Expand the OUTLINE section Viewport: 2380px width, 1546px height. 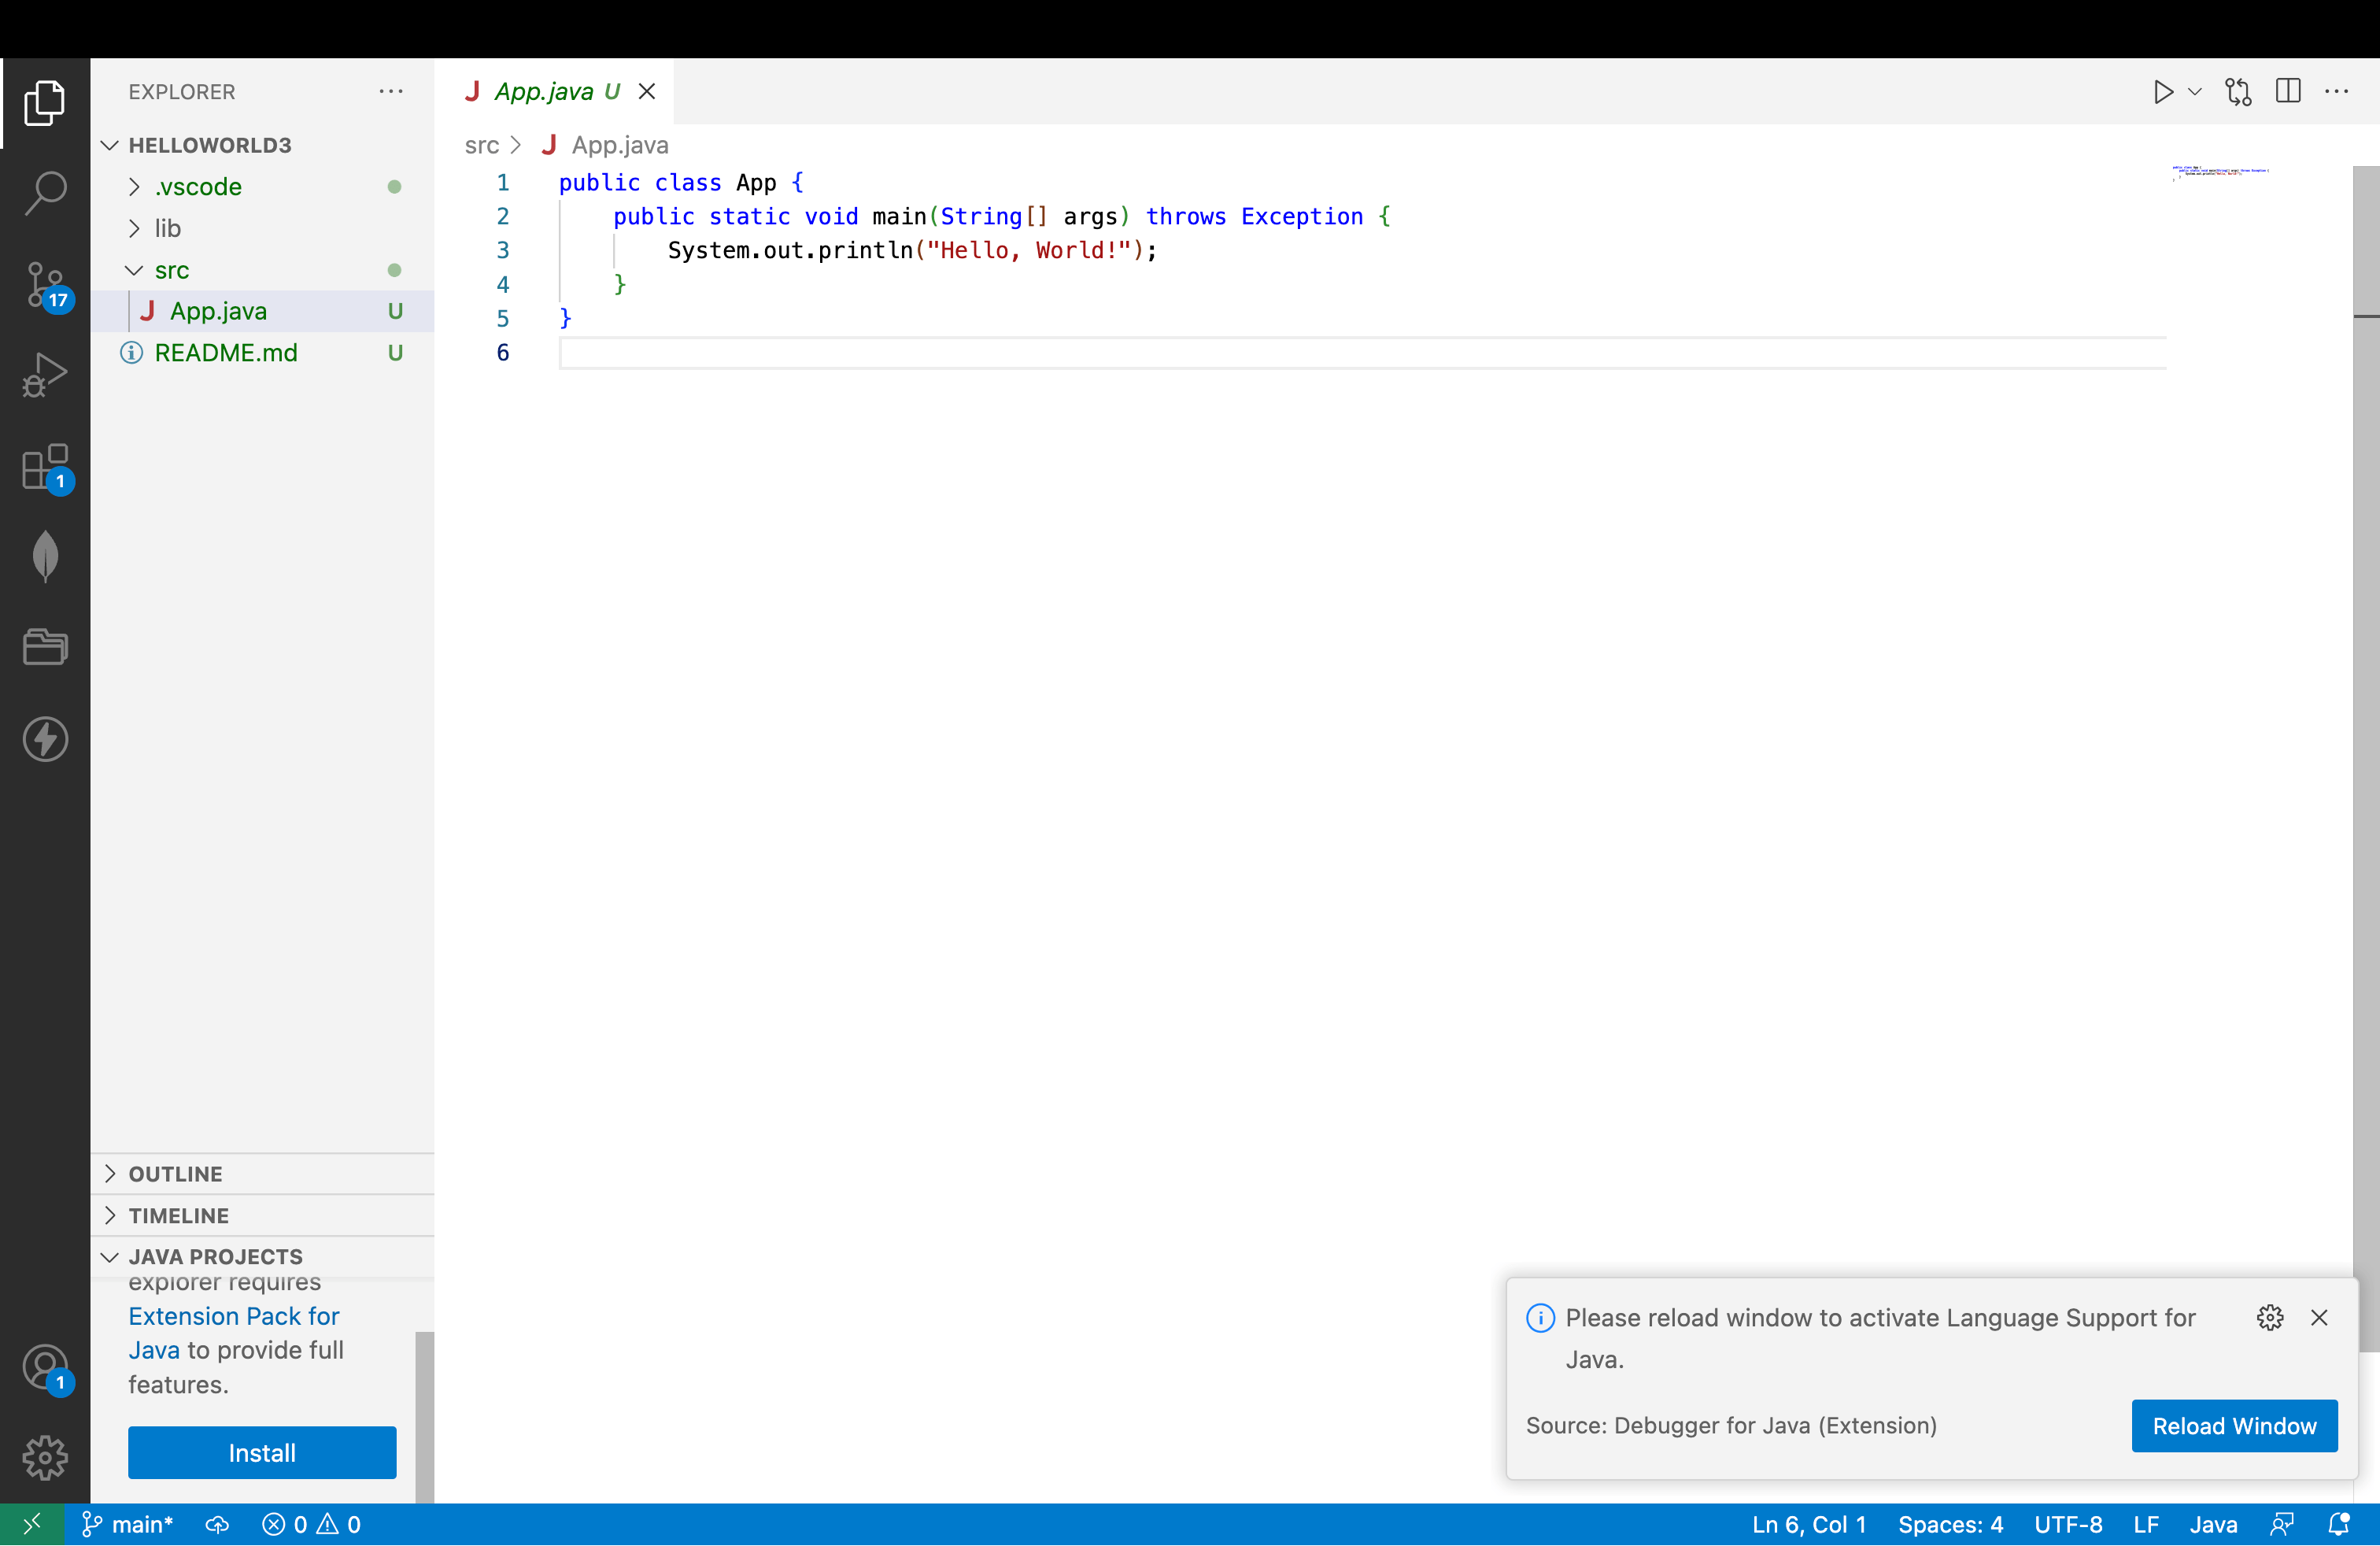[x=175, y=1174]
